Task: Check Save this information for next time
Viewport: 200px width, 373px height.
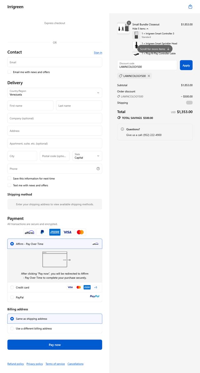Action: point(9,178)
